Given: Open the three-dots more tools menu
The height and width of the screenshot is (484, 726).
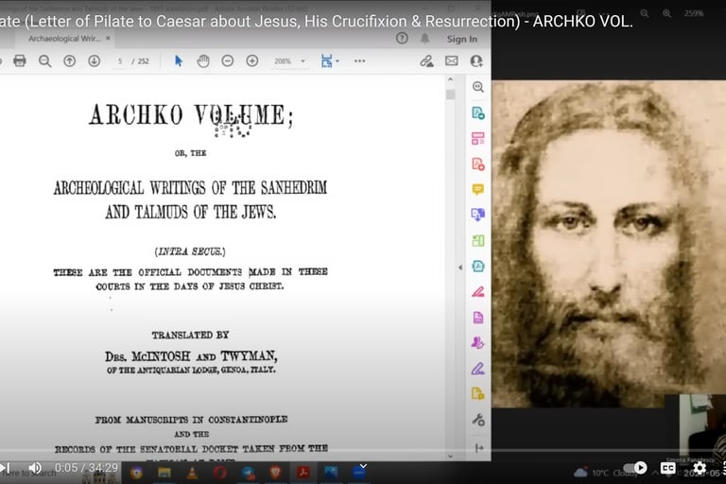Looking at the screenshot, I should [360, 60].
